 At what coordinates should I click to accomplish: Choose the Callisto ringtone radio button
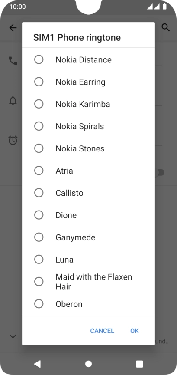pyautogui.click(x=39, y=193)
